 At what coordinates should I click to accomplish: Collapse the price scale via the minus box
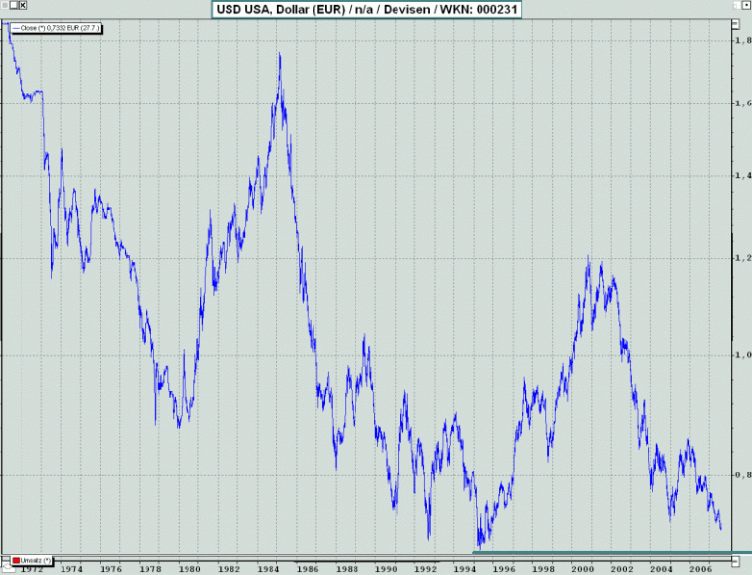pos(736,23)
